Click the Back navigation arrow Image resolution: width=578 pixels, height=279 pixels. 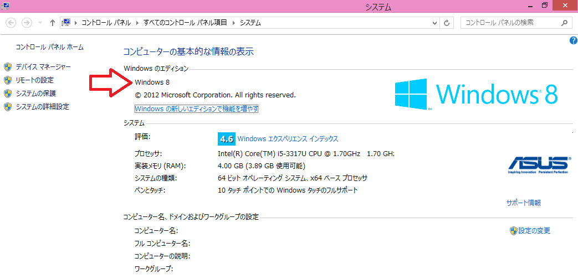(x=11, y=23)
